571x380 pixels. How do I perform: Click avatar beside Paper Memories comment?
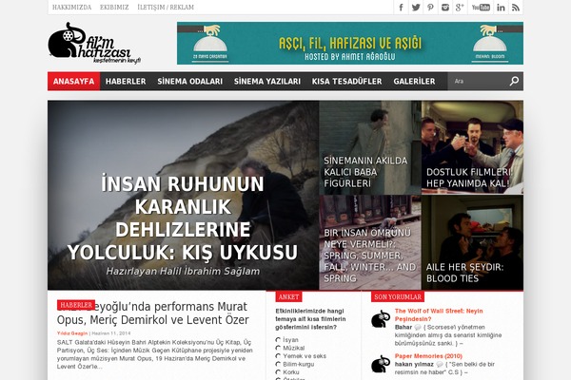tap(381, 364)
